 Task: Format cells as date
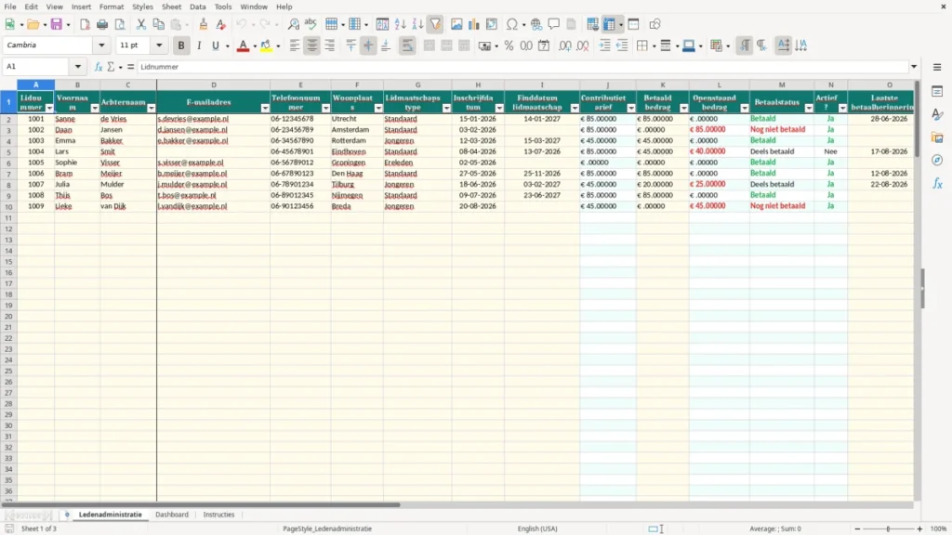(x=544, y=46)
